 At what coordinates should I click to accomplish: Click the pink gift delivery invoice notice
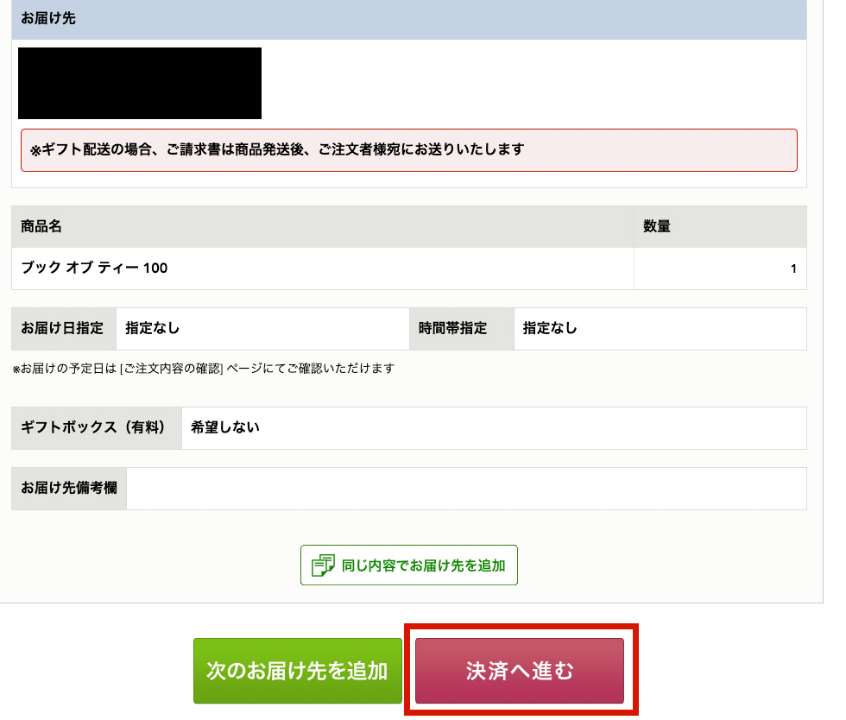point(408,150)
